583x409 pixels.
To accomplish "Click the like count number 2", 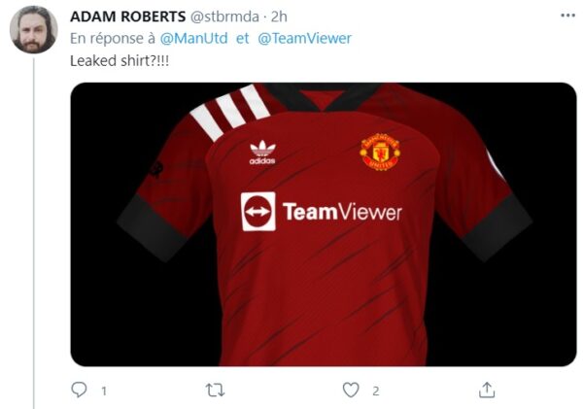I will tap(375, 391).
